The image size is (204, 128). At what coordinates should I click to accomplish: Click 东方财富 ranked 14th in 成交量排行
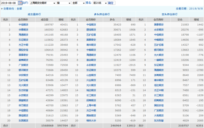point(23,91)
